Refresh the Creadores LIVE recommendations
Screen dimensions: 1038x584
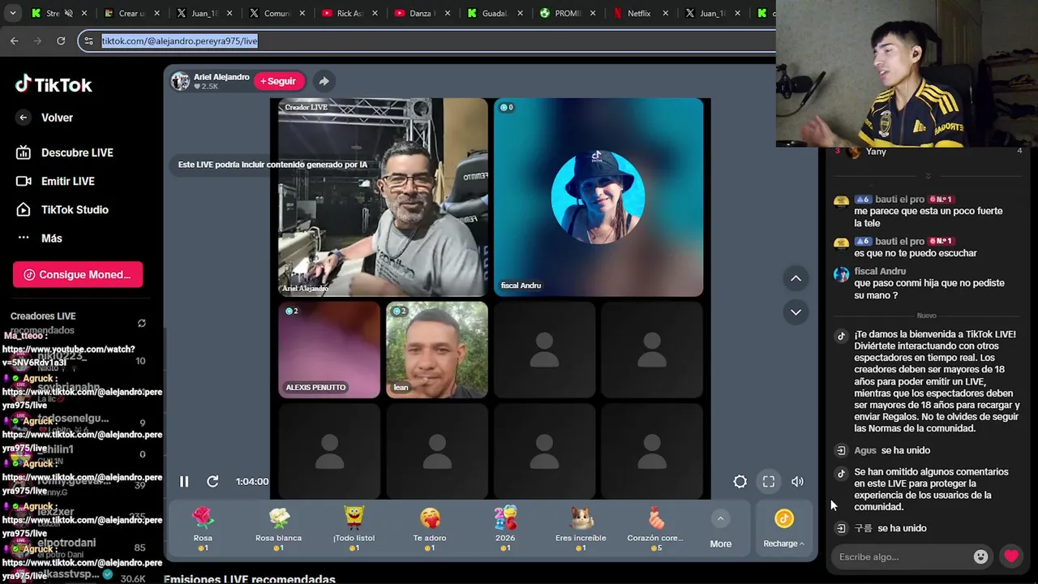pos(142,323)
